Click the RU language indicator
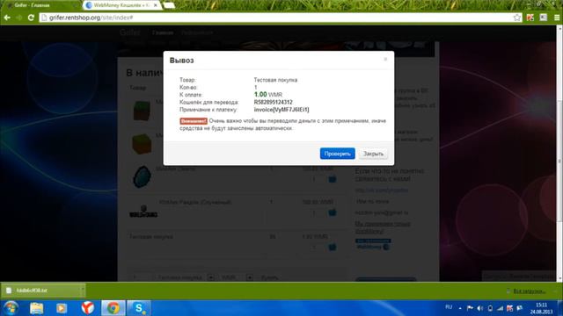The image size is (563, 316). pyautogui.click(x=449, y=307)
